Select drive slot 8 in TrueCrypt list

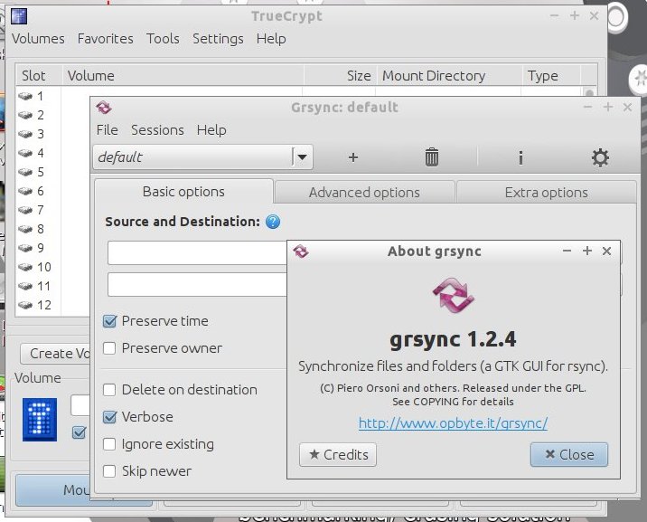(x=32, y=229)
